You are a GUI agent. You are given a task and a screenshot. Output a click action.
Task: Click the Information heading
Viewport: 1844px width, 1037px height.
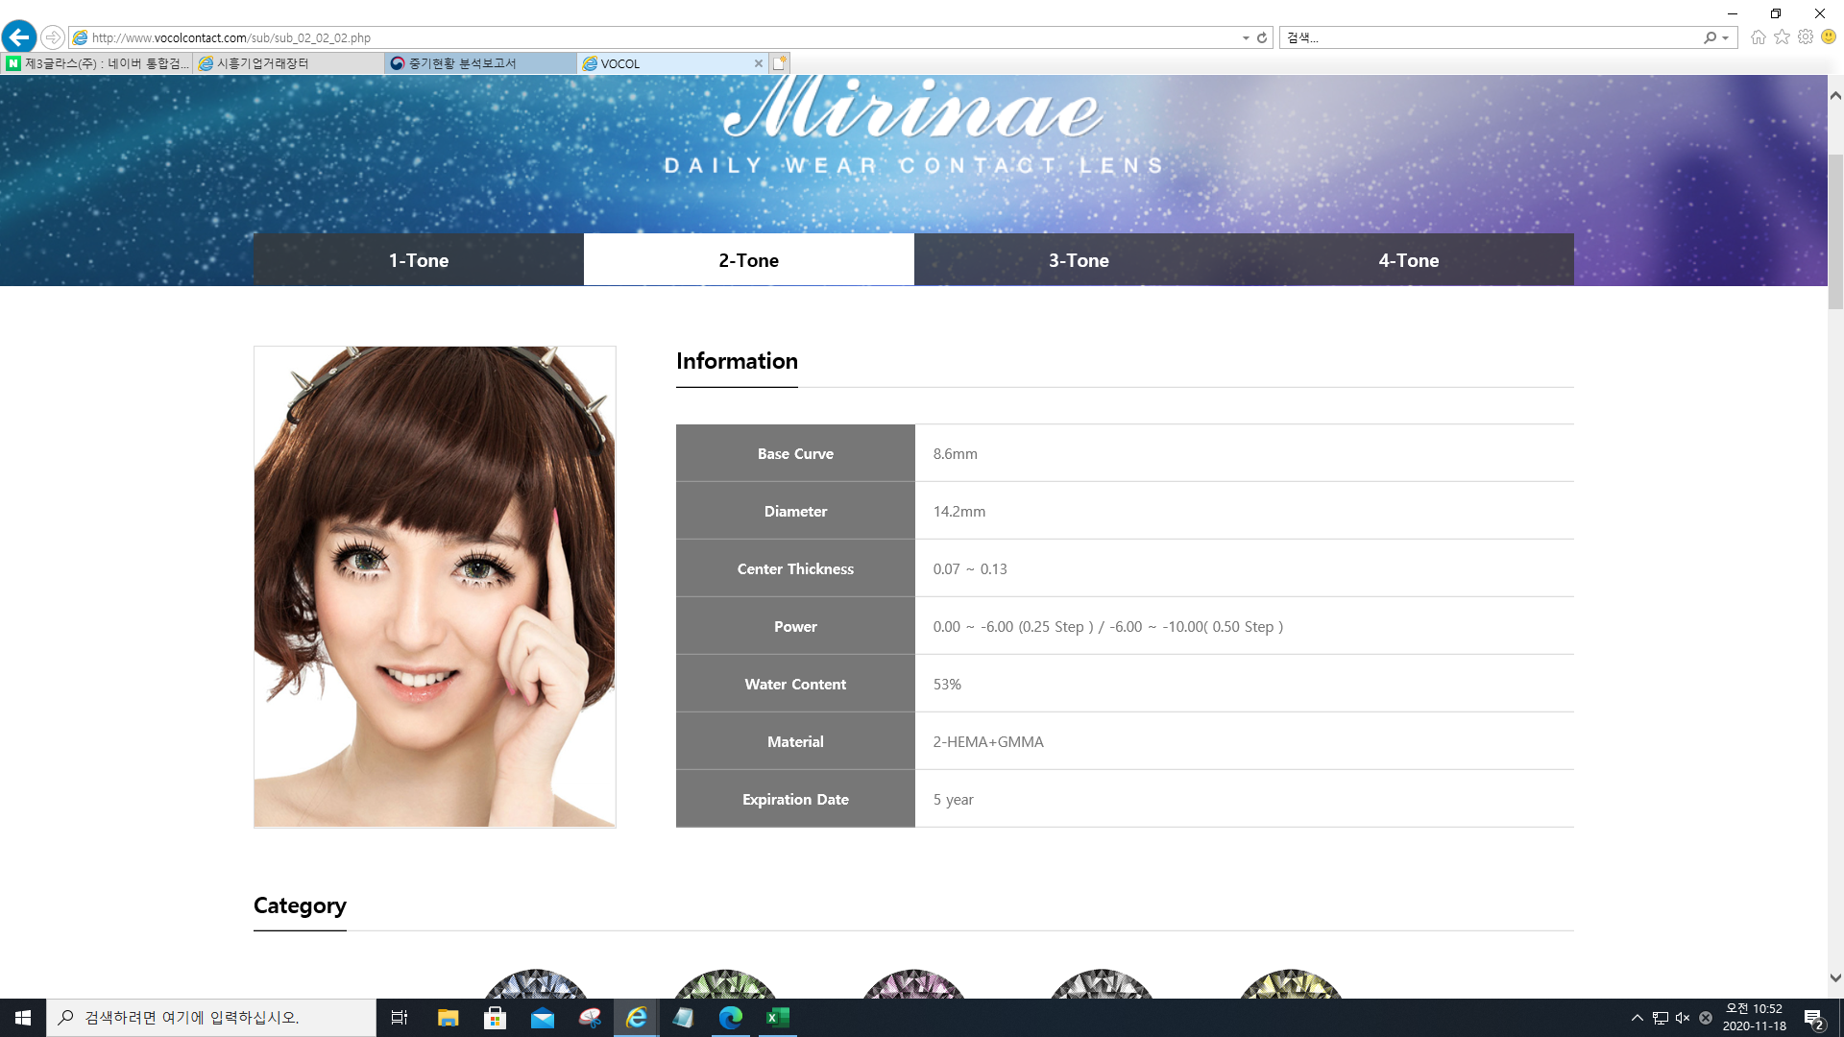pos(737,361)
